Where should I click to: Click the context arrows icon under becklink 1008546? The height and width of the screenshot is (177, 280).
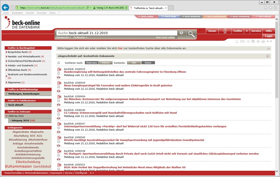[58, 118]
